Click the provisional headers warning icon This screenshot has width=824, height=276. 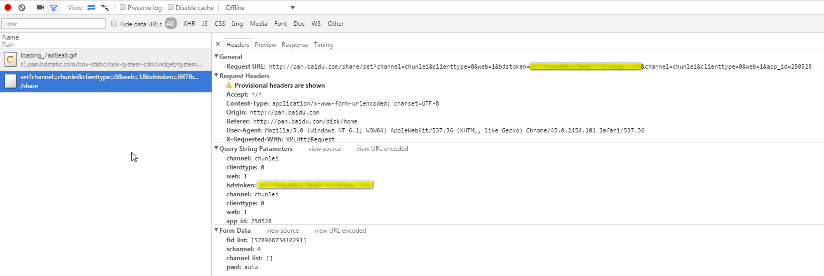tap(229, 85)
